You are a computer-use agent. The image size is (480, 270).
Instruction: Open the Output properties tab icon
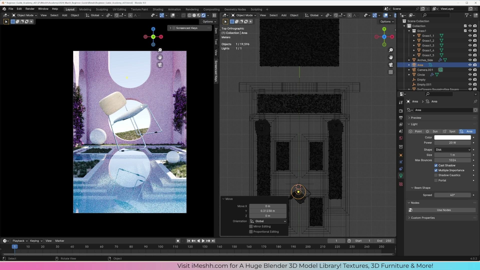(x=401, y=117)
